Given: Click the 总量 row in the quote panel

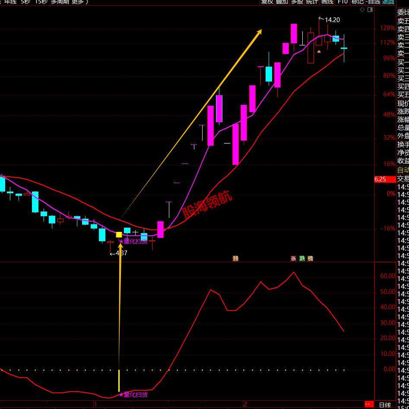Looking at the screenshot, I should pyautogui.click(x=403, y=127).
